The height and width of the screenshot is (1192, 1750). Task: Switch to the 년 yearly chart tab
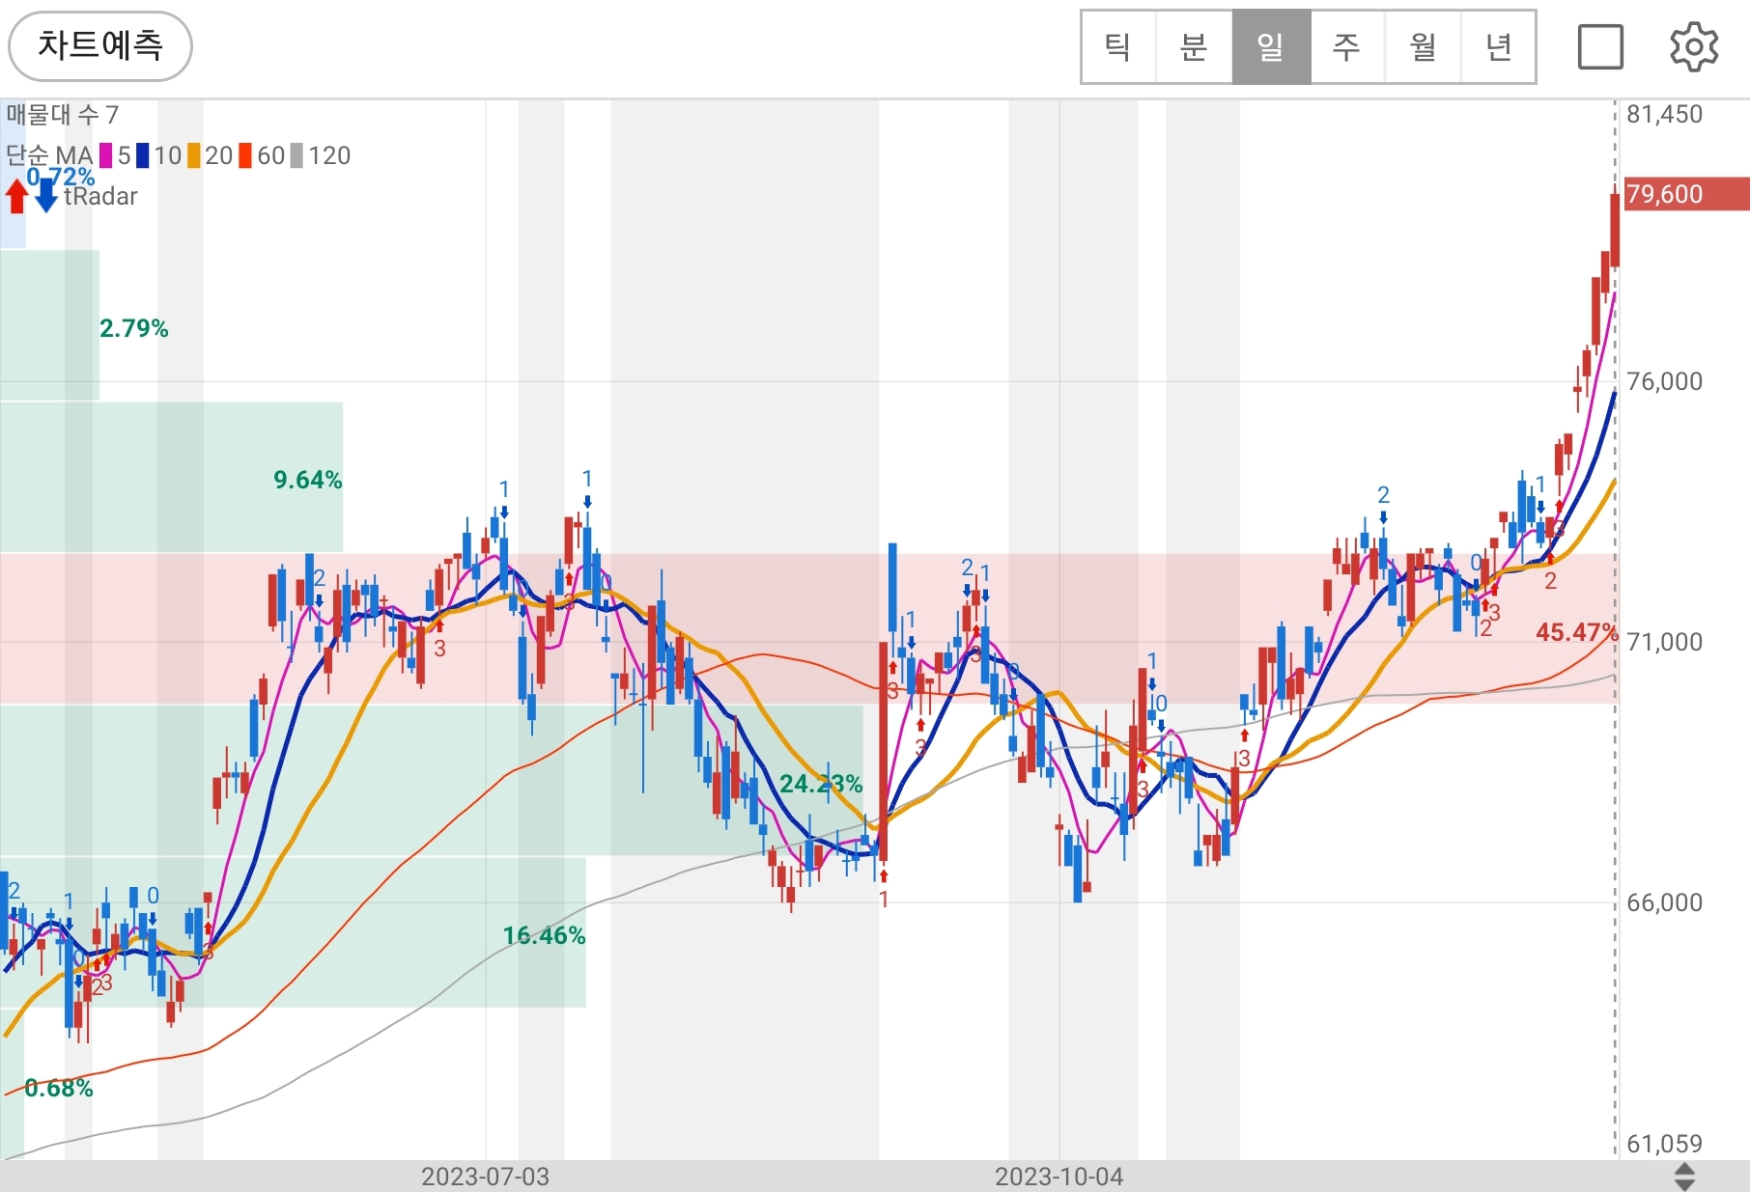click(1498, 47)
